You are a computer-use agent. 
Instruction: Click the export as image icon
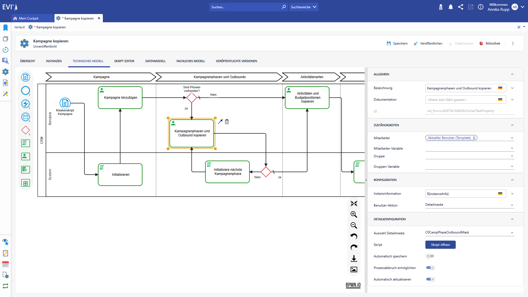[x=354, y=269]
